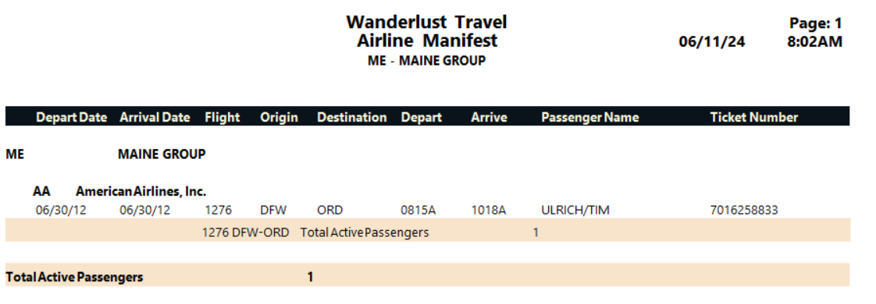Click the Page: 1 indicator

815,23
